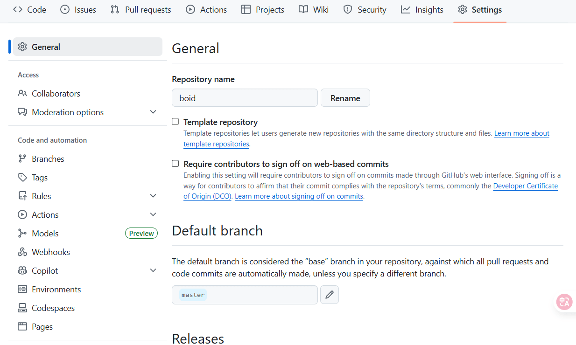Click the Code tab brackets icon

(x=18, y=9)
